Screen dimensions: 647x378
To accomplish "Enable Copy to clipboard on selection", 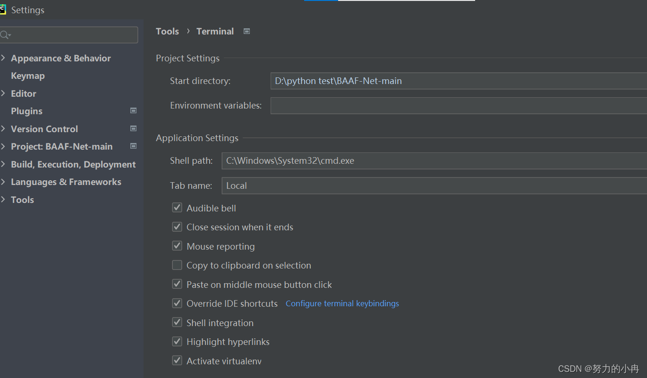I will pyautogui.click(x=177, y=265).
